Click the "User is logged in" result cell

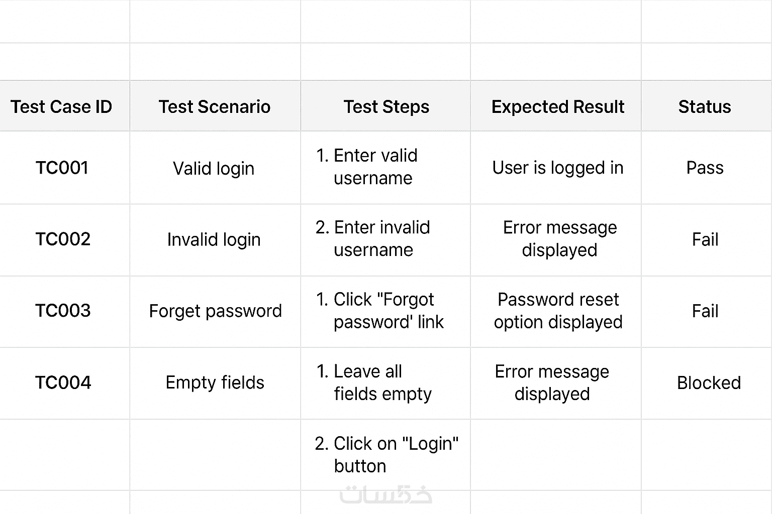point(557,168)
